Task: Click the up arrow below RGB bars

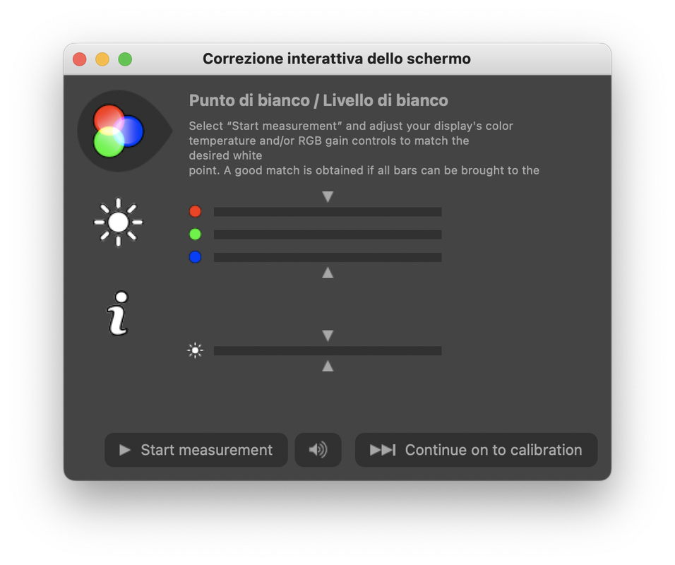Action: (x=328, y=273)
